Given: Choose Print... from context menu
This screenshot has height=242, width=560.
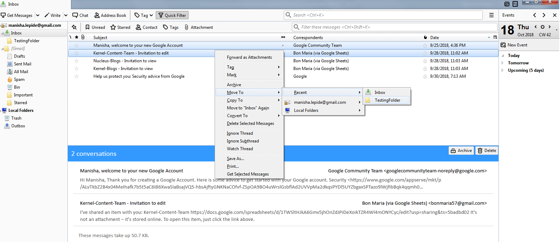Looking at the screenshot, I should pos(249,166).
